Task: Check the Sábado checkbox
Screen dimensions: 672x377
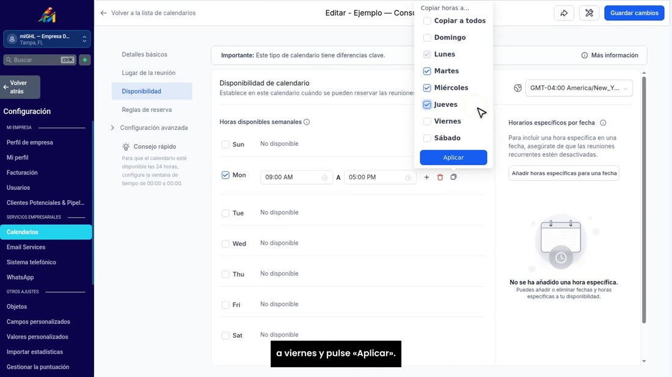Action: click(427, 138)
